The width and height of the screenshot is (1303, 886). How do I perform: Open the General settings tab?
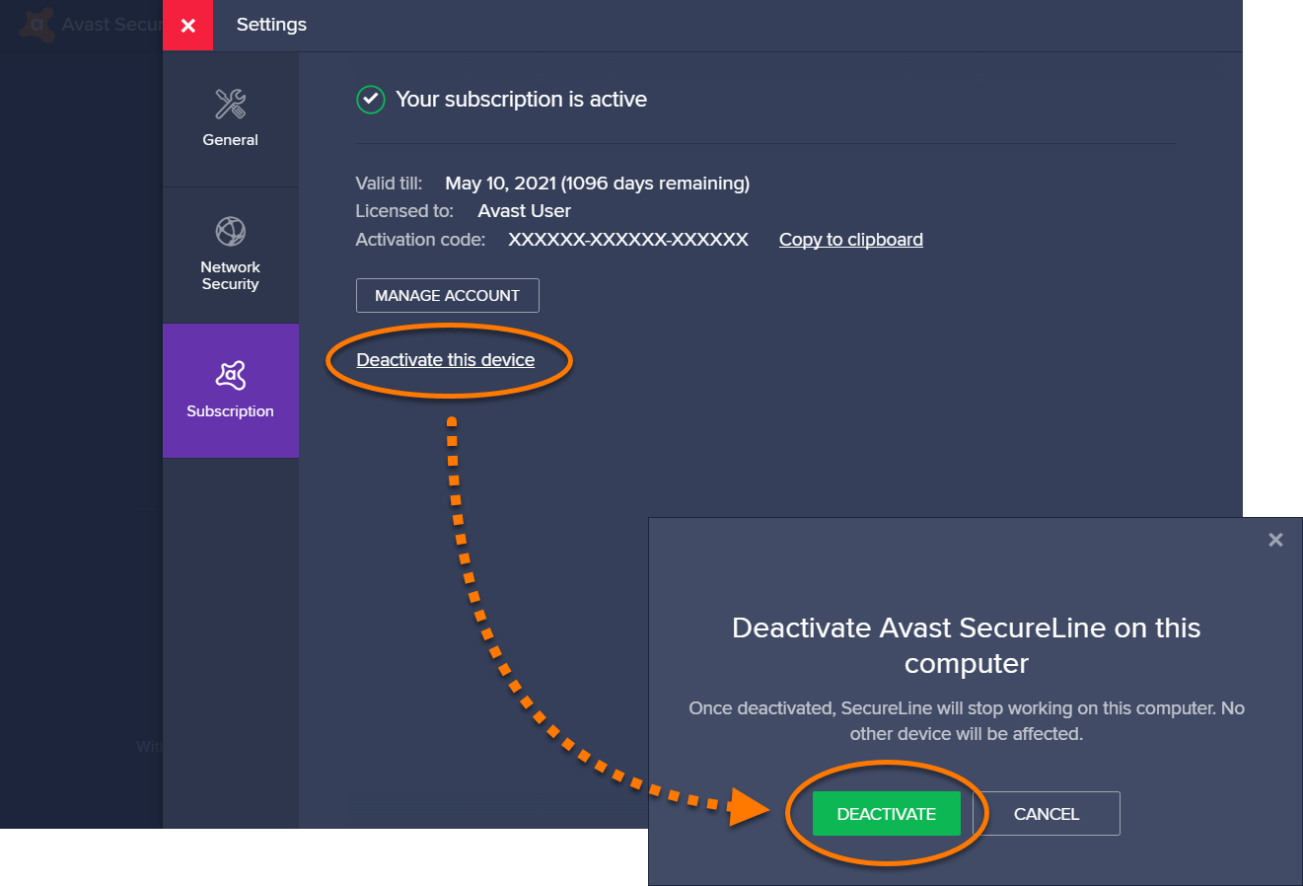pyautogui.click(x=231, y=119)
